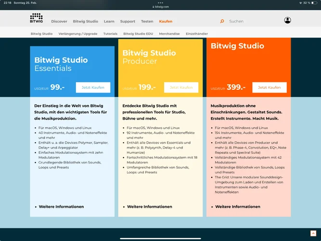
Task: Click the scroll-to-top arrow button
Action: 313,233
